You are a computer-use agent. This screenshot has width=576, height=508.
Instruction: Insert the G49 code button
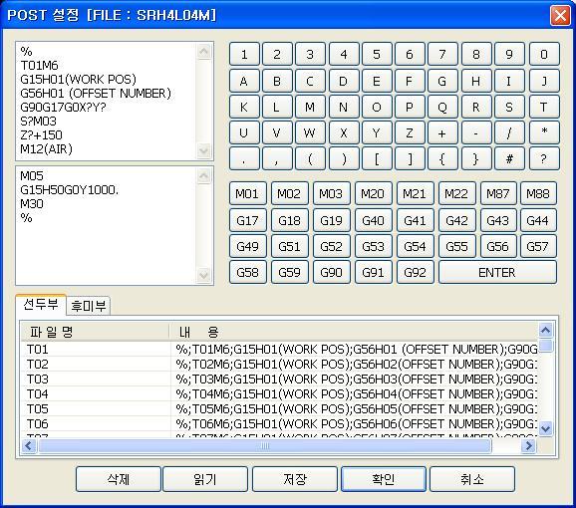247,246
